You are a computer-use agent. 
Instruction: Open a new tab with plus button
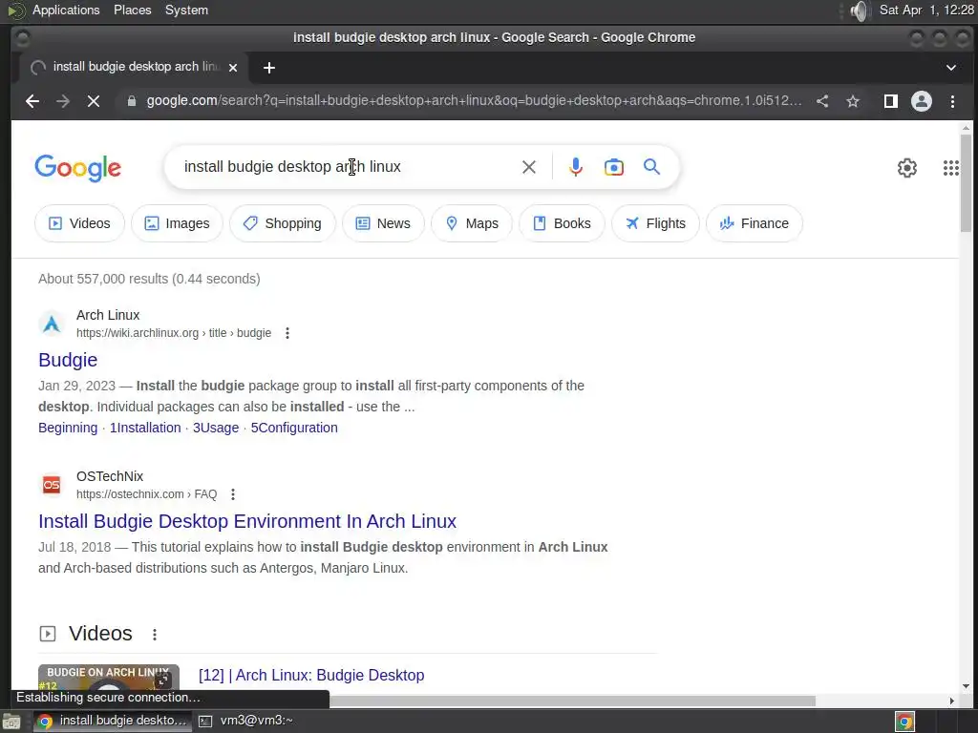point(268,68)
